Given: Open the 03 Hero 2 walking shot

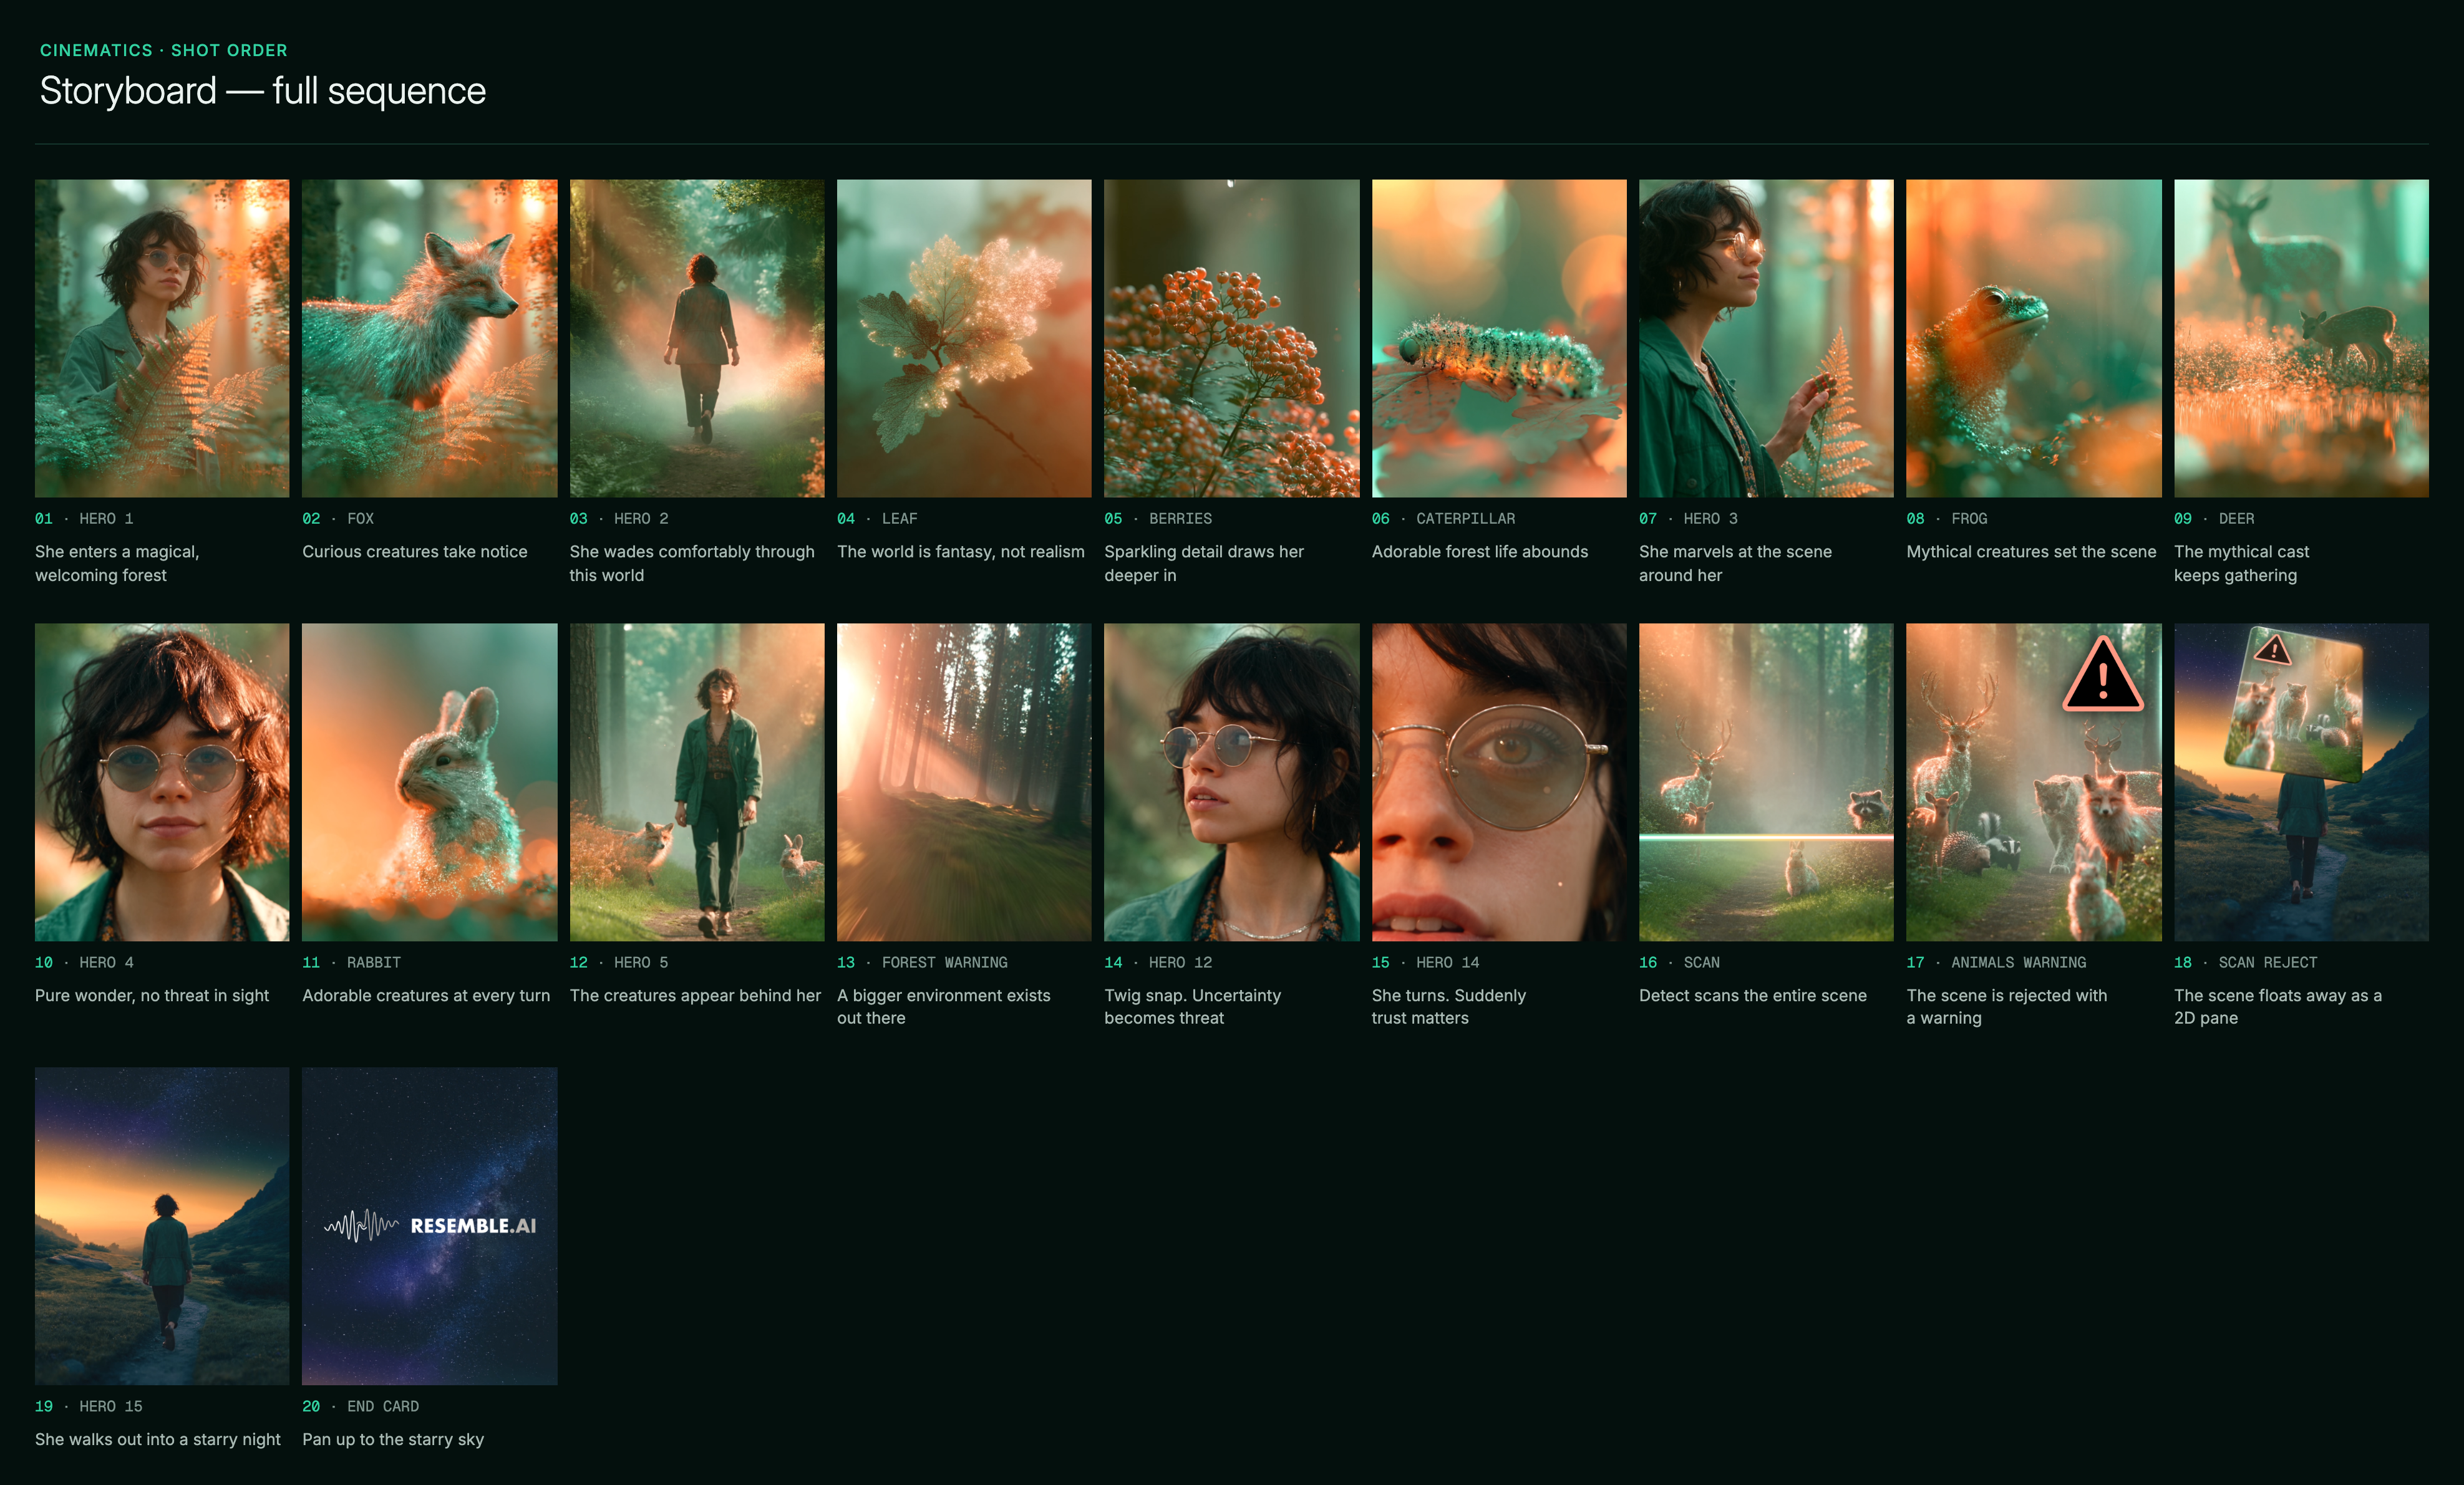Looking at the screenshot, I should coord(697,338).
